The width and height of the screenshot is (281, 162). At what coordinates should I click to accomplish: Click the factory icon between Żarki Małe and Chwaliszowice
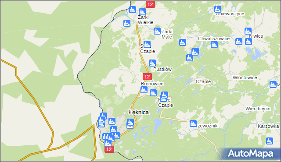pos(183,42)
